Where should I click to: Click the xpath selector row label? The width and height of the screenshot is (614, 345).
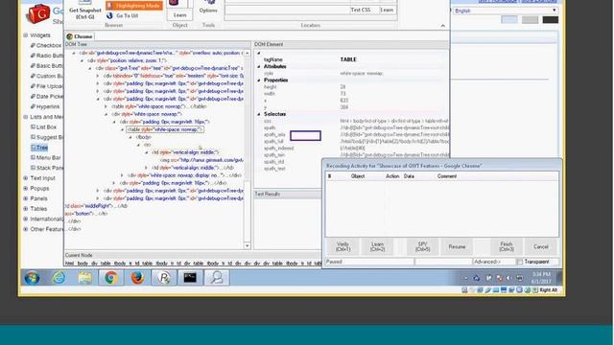[270, 127]
